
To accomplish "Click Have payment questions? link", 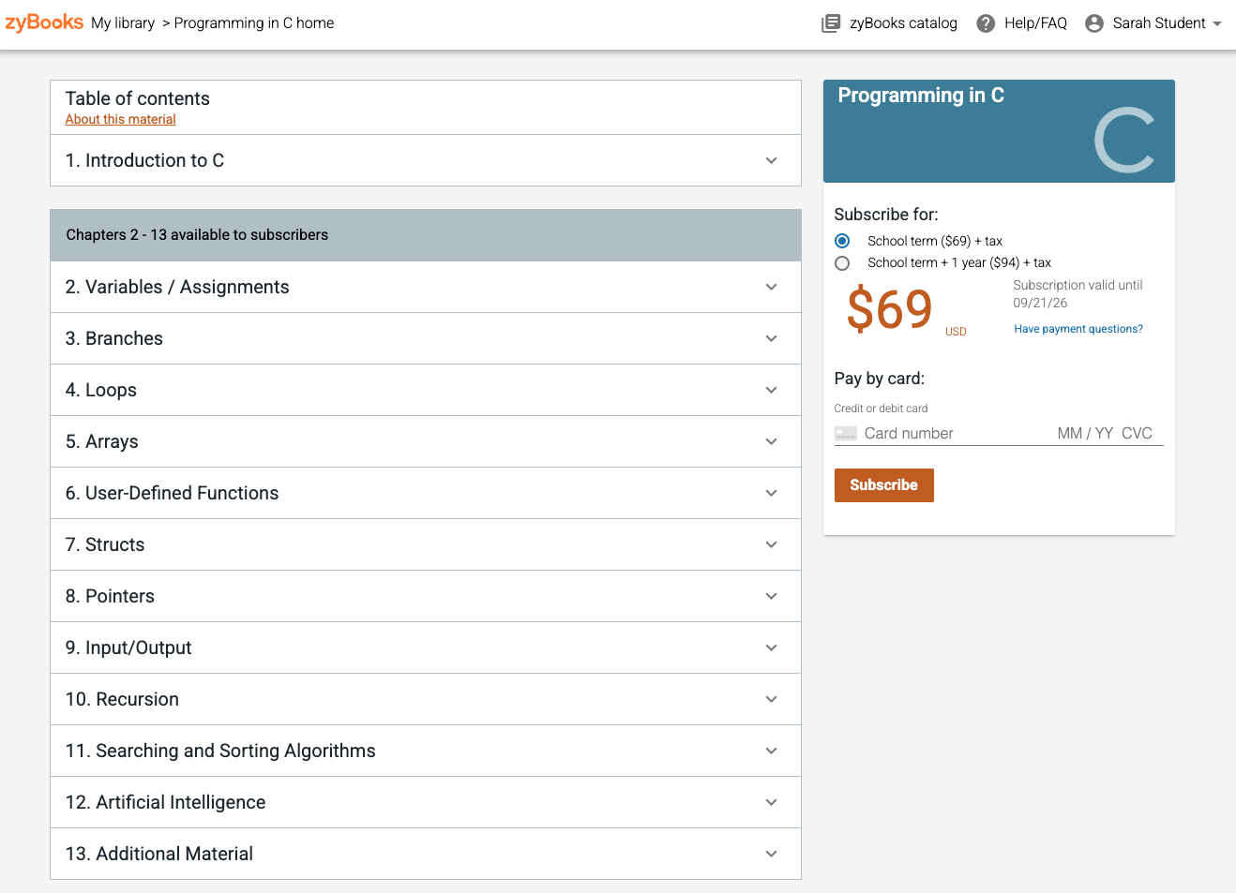I will coord(1078,329).
